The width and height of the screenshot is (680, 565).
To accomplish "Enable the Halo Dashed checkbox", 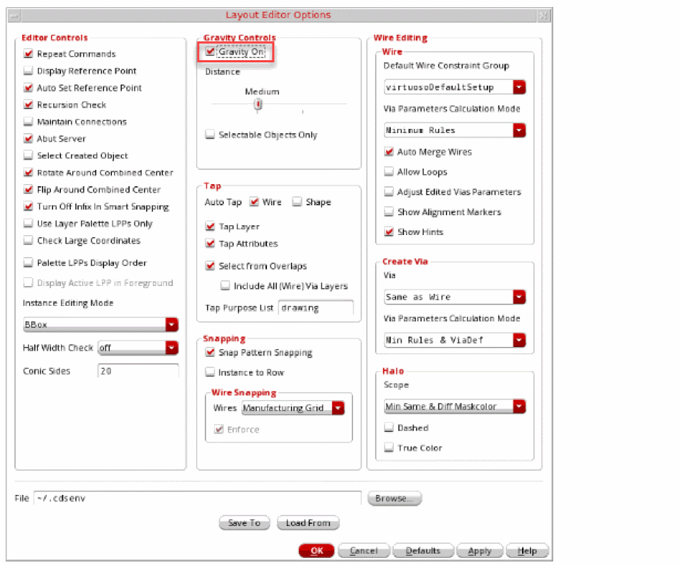I will point(389,428).
